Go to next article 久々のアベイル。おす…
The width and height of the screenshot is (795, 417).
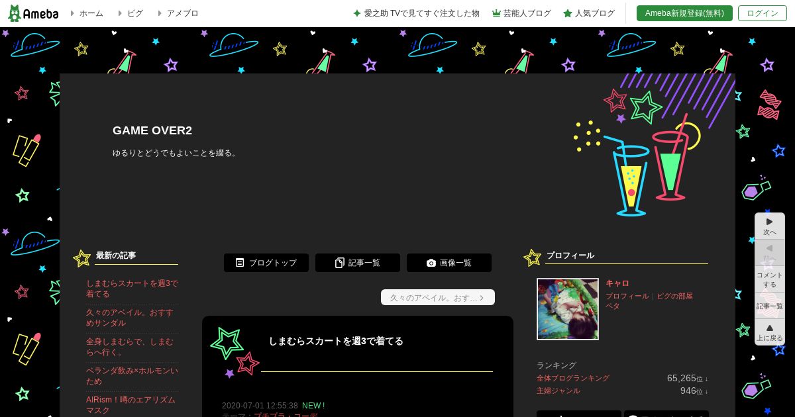(438, 297)
